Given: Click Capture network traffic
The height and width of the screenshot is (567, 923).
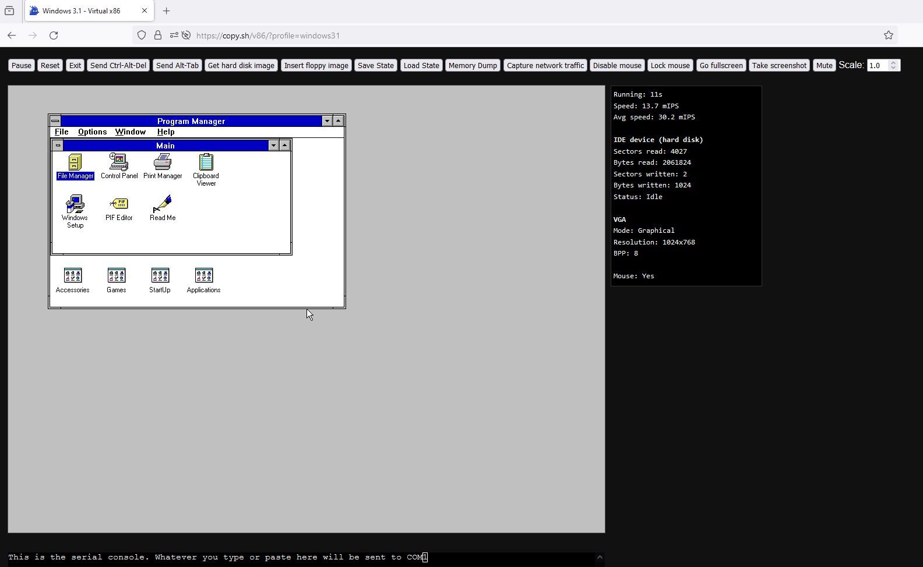Looking at the screenshot, I should (x=545, y=65).
